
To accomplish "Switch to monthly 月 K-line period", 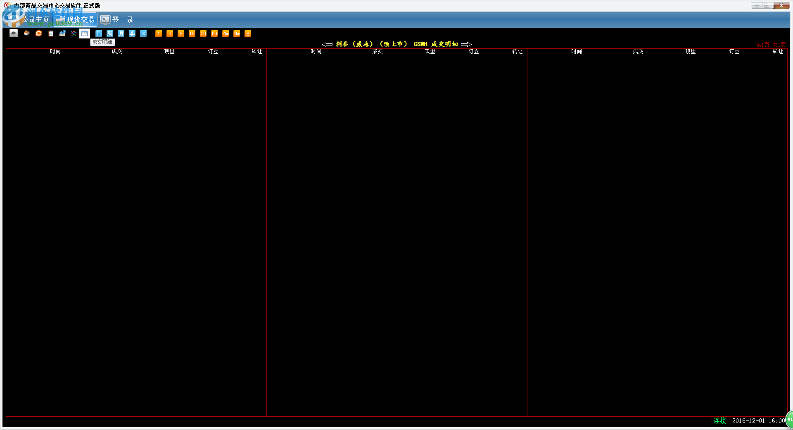I will 121,33.
